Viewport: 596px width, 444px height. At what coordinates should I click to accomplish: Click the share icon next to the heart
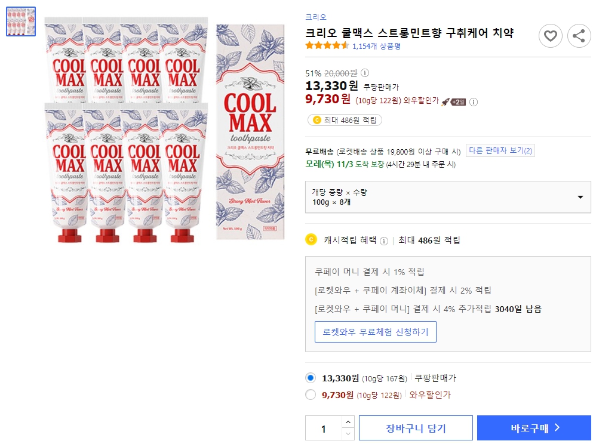(579, 36)
